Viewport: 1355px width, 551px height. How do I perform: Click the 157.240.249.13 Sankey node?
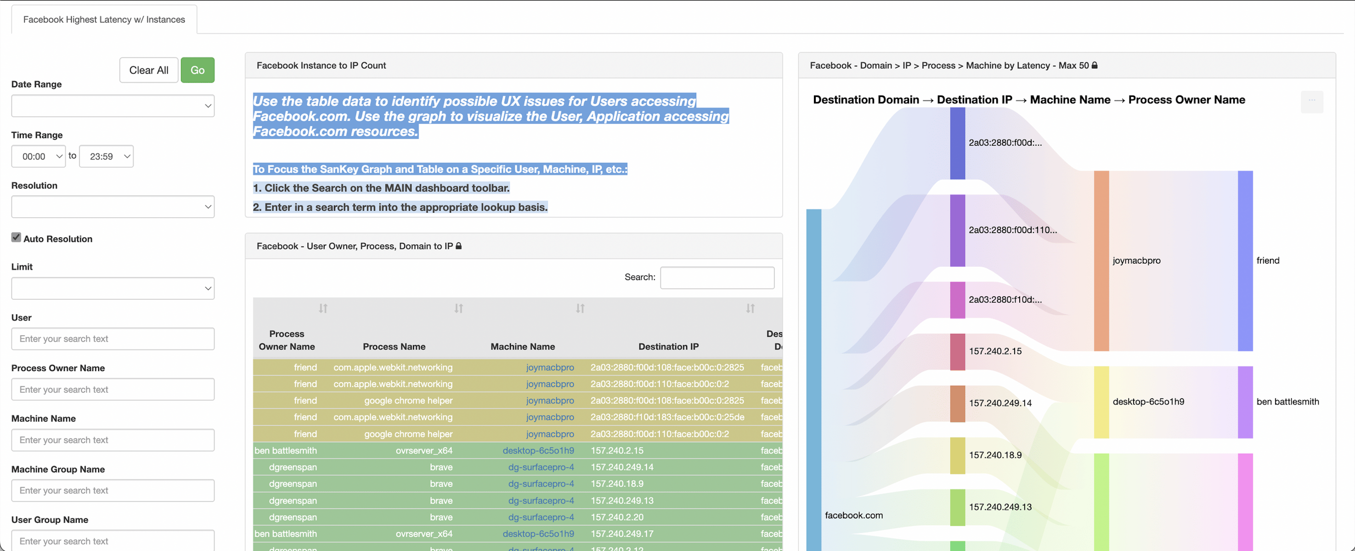click(957, 507)
